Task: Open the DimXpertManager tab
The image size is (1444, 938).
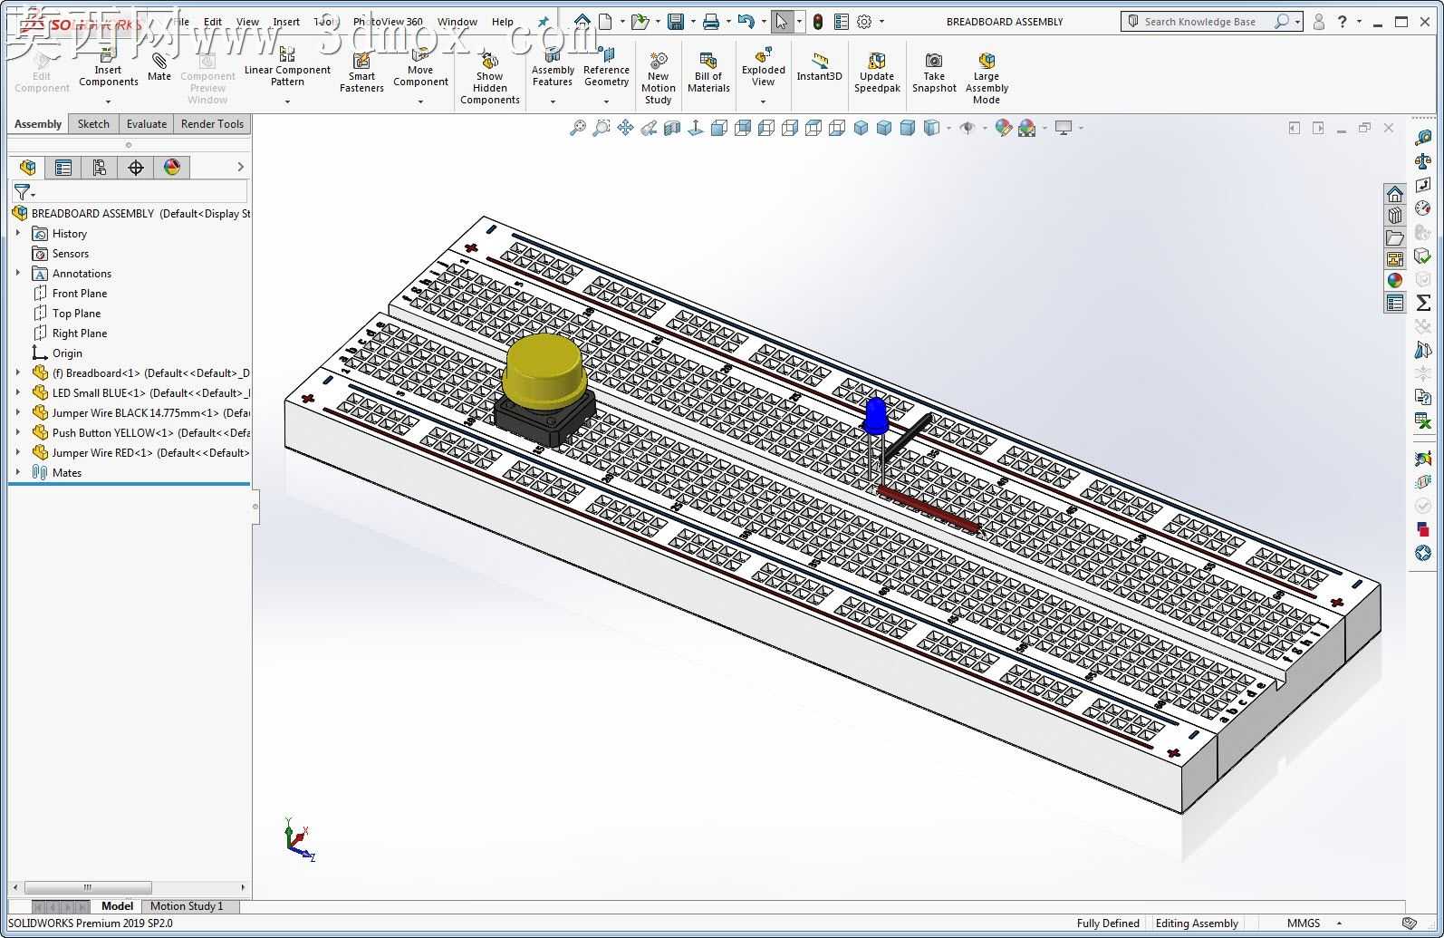Action: [x=136, y=167]
